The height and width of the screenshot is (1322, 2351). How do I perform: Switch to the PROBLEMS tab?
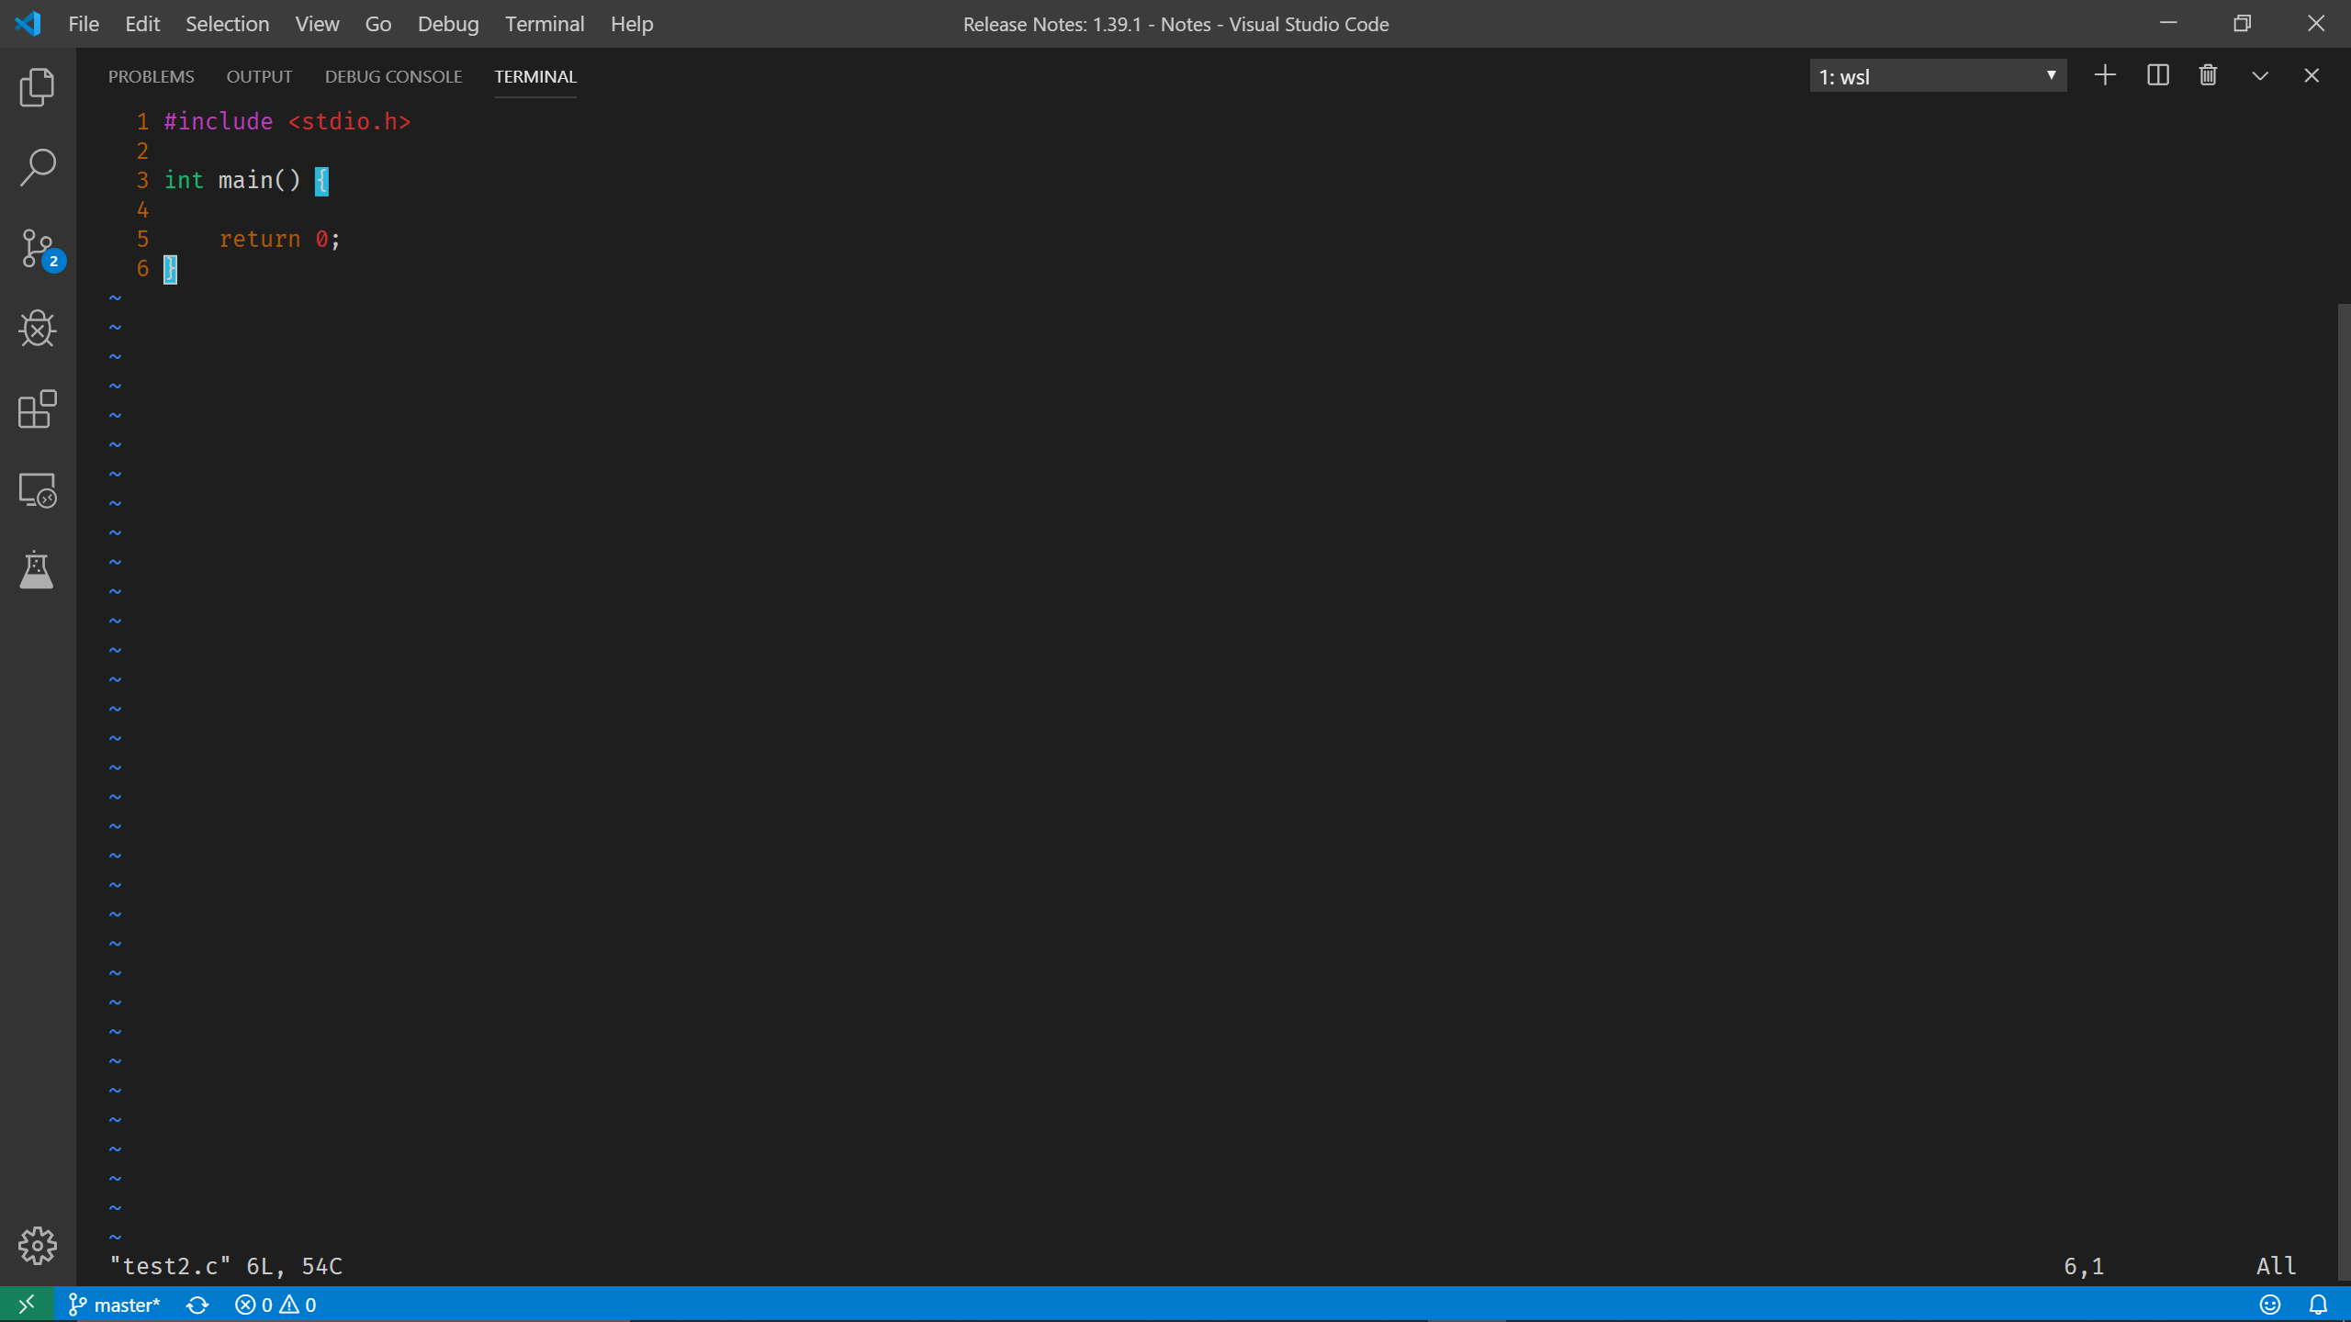click(152, 76)
